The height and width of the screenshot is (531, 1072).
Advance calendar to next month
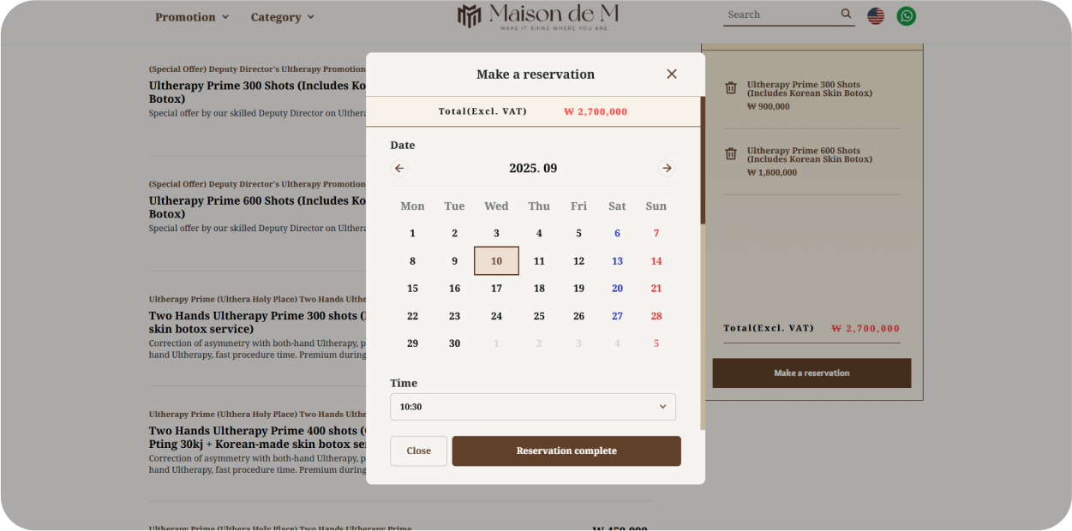(667, 169)
